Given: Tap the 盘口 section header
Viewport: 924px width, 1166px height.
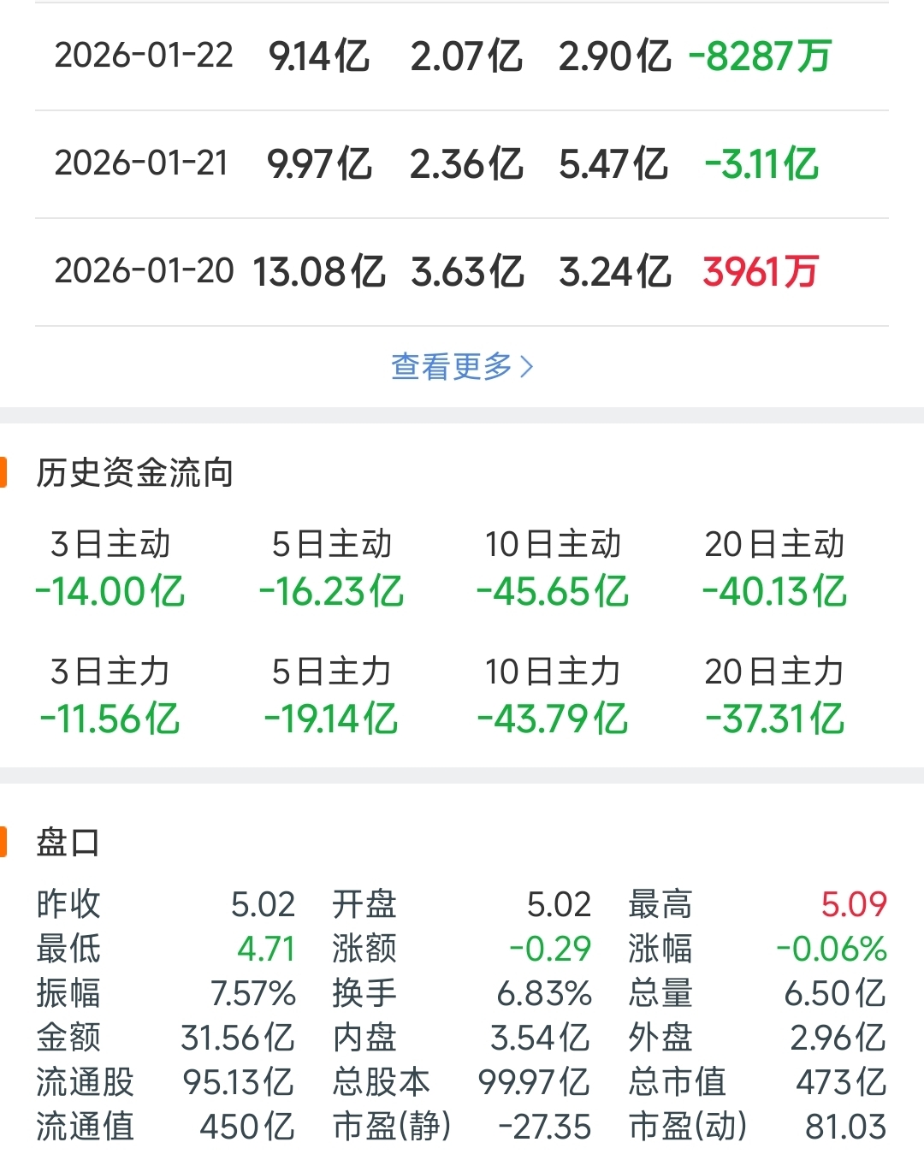Looking at the screenshot, I should point(68,842).
